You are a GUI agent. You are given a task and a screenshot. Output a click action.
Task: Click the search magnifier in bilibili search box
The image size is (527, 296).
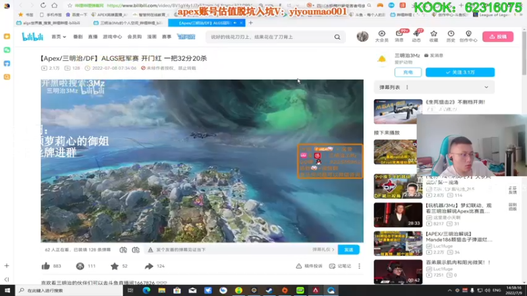[337, 37]
